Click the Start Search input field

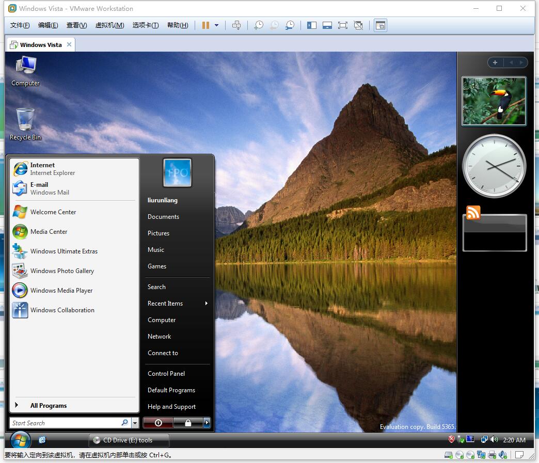coord(66,423)
